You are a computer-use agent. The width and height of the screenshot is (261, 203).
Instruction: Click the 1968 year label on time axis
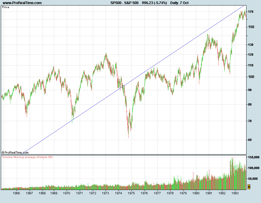click(42, 193)
